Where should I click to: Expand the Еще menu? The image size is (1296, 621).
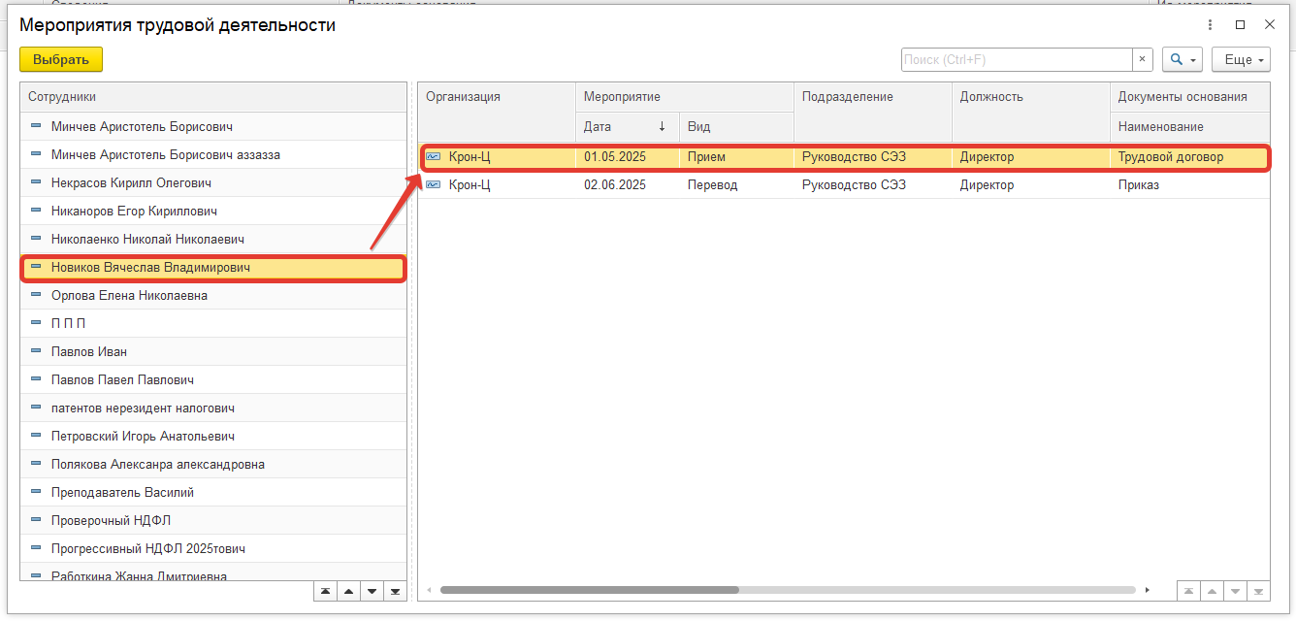click(x=1241, y=59)
